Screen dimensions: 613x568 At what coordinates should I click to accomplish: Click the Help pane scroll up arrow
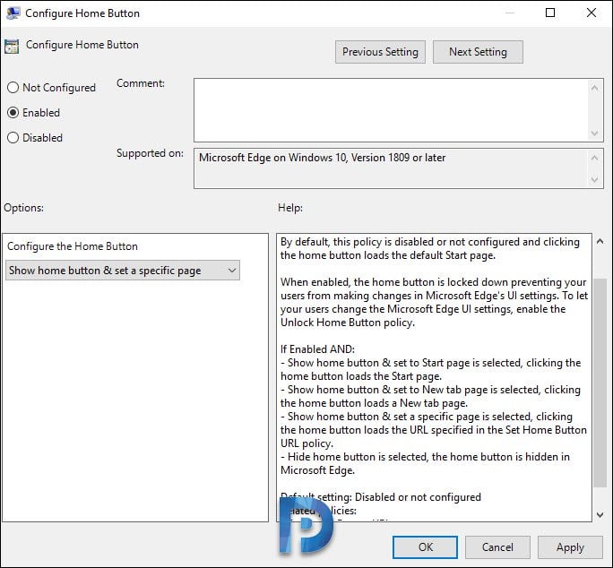click(x=600, y=242)
